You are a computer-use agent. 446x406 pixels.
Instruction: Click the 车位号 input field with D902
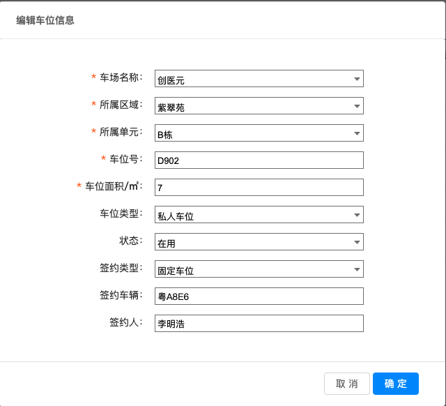pyautogui.click(x=259, y=160)
